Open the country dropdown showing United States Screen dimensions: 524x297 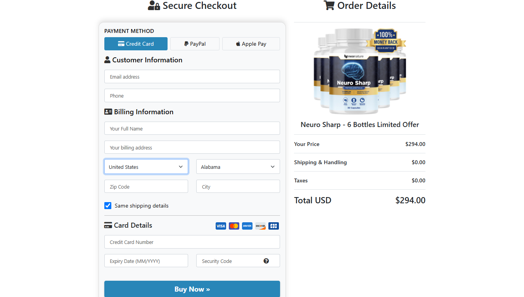(x=146, y=167)
